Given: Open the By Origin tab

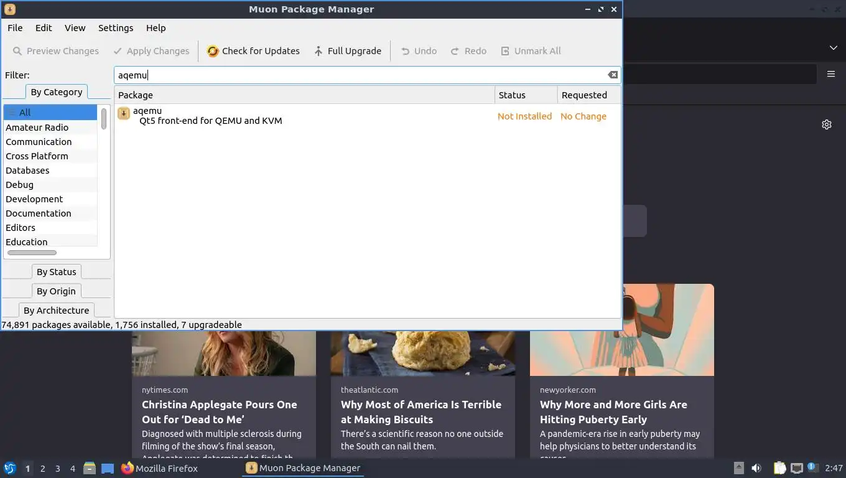Looking at the screenshot, I should pyautogui.click(x=56, y=291).
